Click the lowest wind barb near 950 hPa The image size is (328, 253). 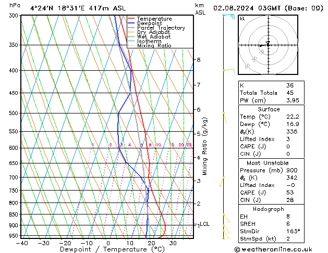coord(225,237)
